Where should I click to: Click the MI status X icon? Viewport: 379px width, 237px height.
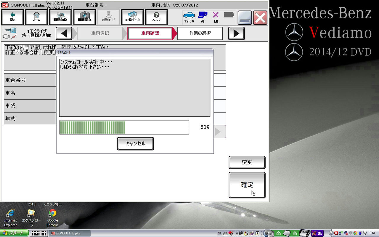coord(216,17)
